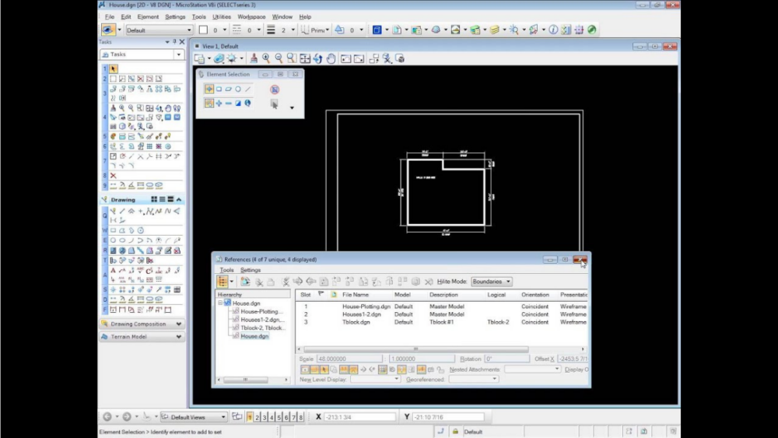Screen dimensions: 778x438
Task: Toggle the Locate button in References
Action: point(324,370)
